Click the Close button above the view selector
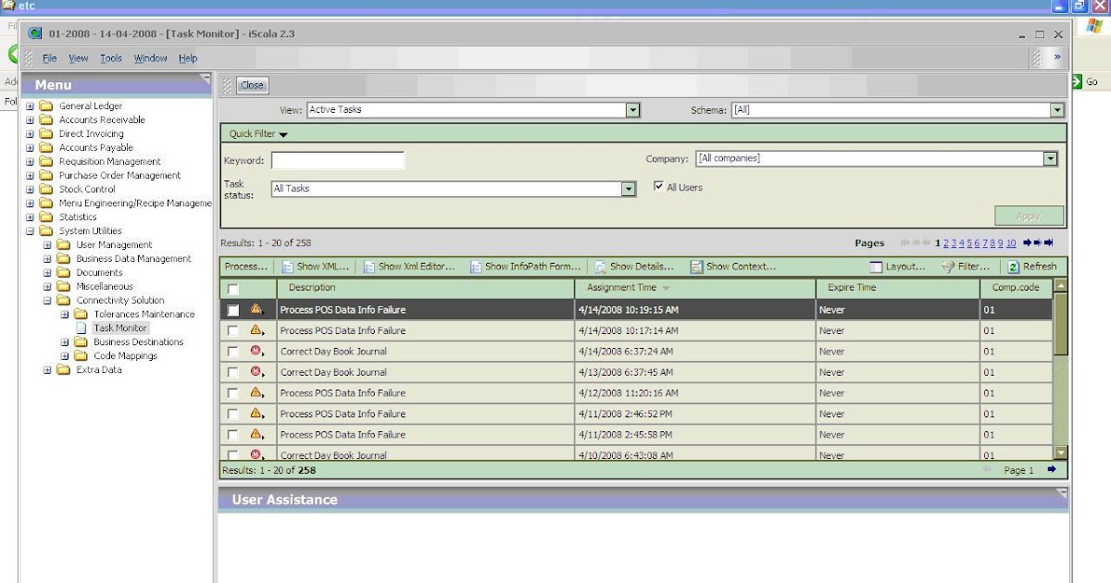Image resolution: width=1111 pixels, height=583 pixels. point(250,84)
